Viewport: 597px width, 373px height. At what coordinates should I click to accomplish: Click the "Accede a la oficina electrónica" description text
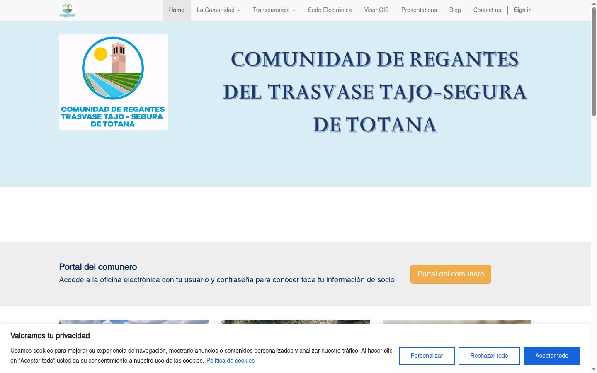(x=227, y=280)
